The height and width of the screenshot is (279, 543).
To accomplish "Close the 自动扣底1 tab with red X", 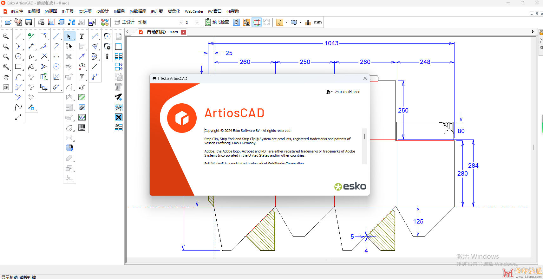I will [x=183, y=32].
